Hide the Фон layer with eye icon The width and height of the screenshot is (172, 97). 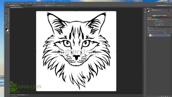pyautogui.click(x=148, y=35)
